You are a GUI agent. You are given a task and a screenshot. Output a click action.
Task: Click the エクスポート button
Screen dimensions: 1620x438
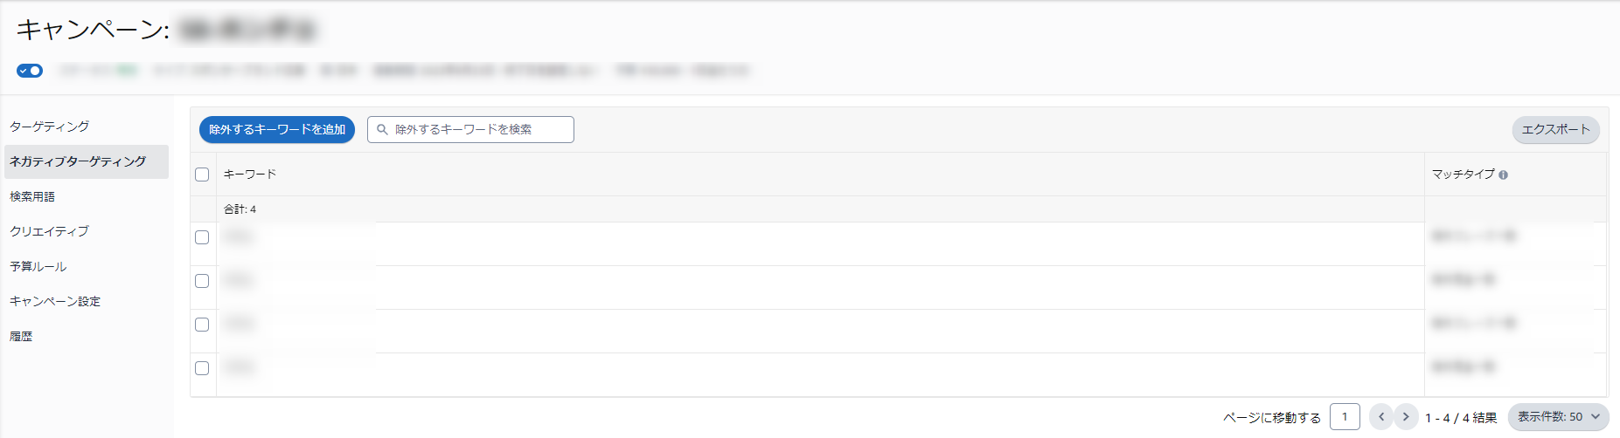1556,129
